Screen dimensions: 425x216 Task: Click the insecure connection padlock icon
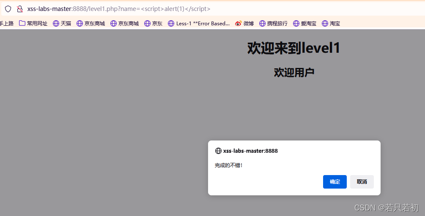19,9
